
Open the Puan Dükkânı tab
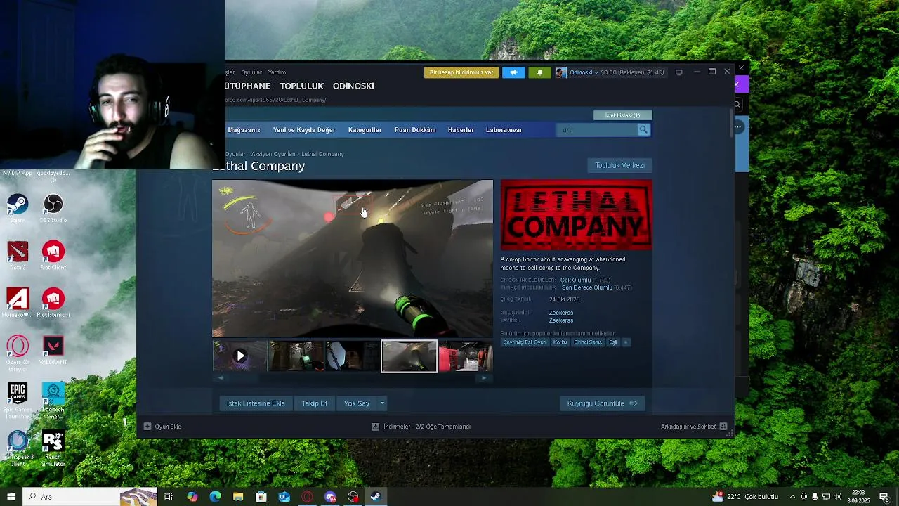[x=415, y=130]
